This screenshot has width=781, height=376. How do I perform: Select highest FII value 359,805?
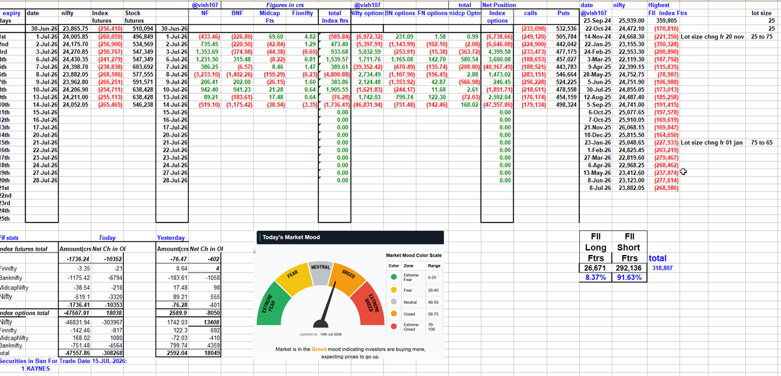click(666, 21)
